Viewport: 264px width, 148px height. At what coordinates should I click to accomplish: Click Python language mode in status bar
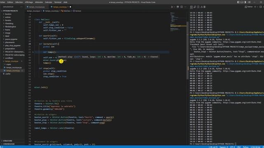click(x=246, y=147)
